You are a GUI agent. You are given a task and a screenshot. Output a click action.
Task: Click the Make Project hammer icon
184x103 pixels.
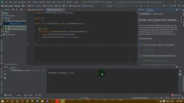click(x=103, y=6)
